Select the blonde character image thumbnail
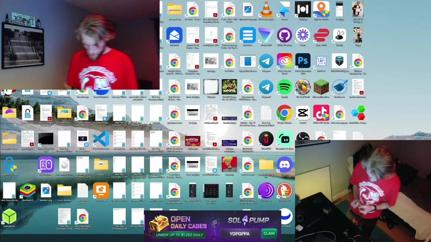Viewport: 431px width, 242px height. 229,165
